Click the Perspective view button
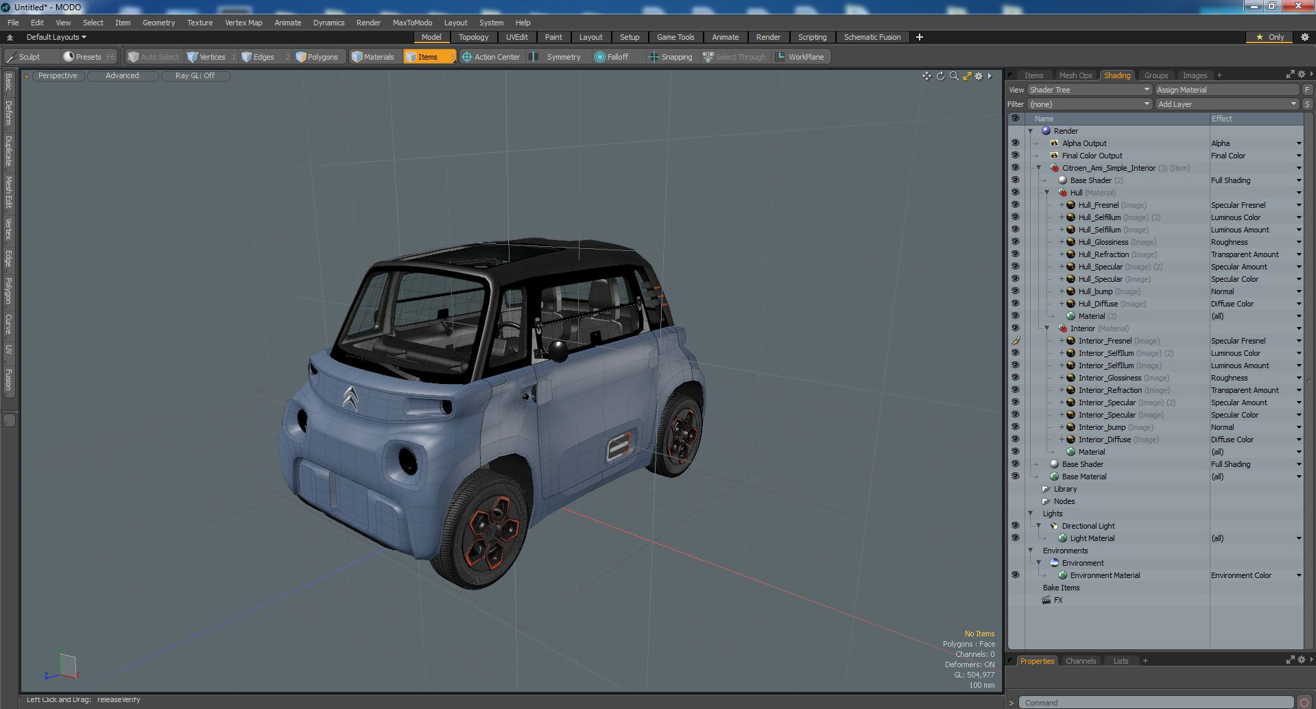The height and width of the screenshot is (709, 1316). point(58,76)
